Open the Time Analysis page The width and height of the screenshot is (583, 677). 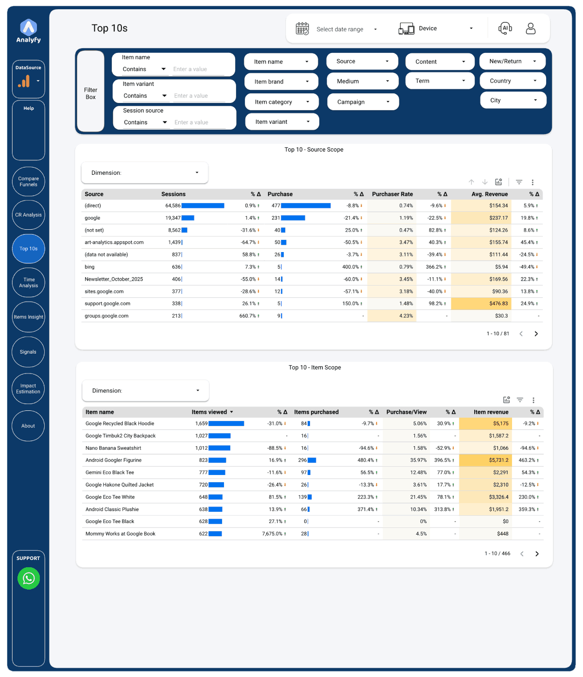click(x=29, y=283)
